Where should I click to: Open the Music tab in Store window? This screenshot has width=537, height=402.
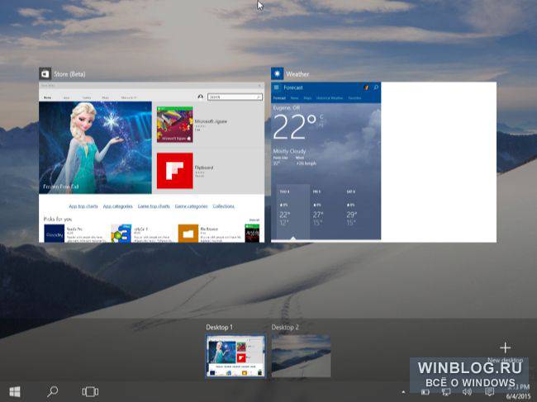click(x=106, y=97)
